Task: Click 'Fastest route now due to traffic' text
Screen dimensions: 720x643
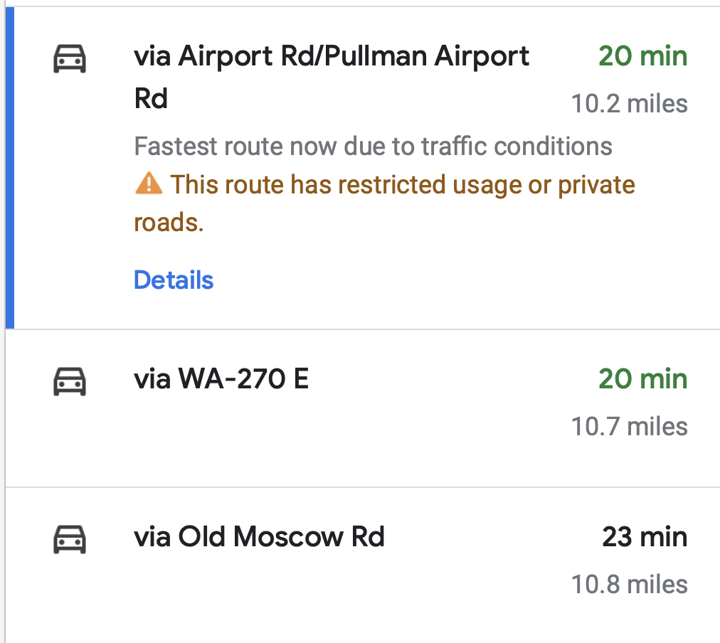Action: (x=373, y=147)
